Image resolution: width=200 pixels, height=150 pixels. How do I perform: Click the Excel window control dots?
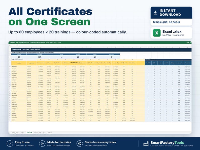(188, 43)
